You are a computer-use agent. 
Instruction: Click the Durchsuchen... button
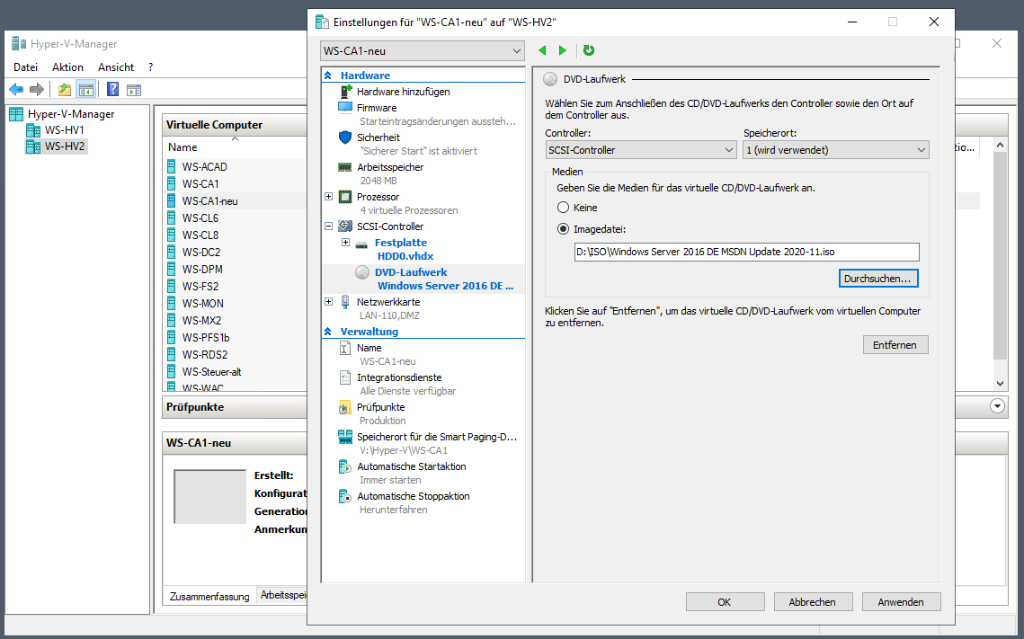[x=877, y=278]
